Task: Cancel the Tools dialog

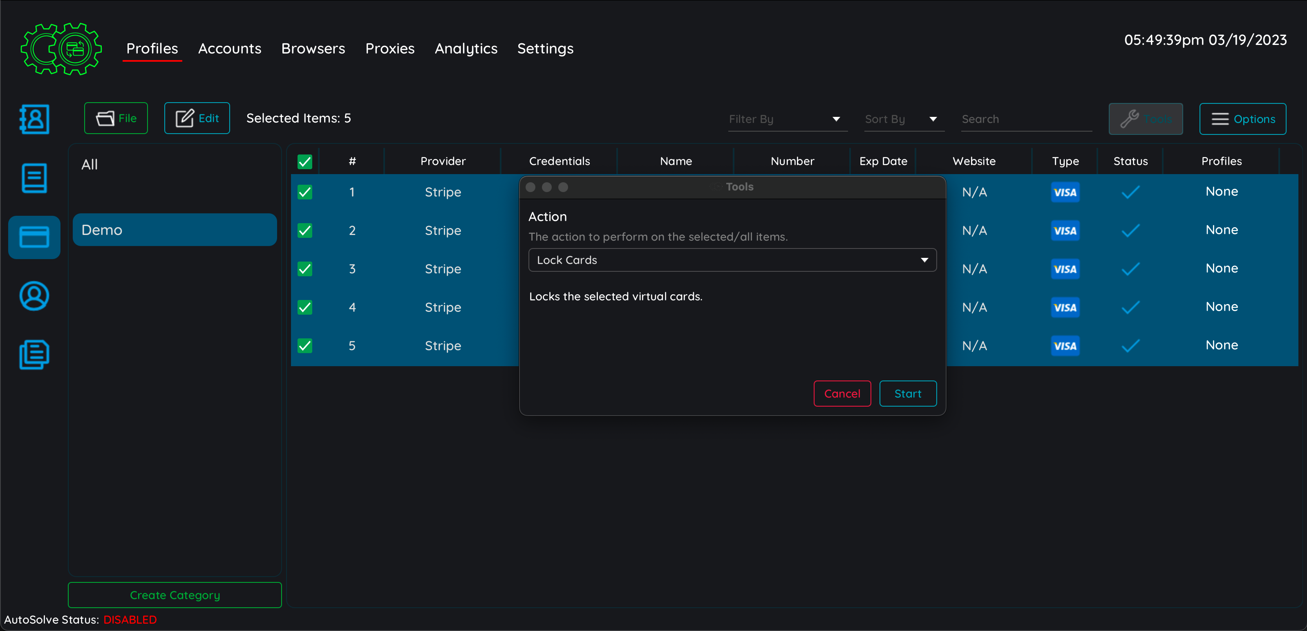Action: click(x=842, y=394)
